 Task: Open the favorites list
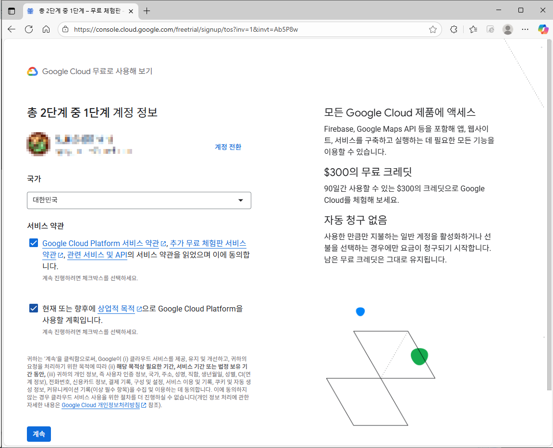click(473, 29)
